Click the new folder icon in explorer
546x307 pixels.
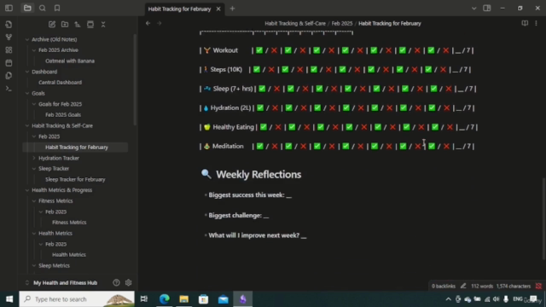point(65,25)
